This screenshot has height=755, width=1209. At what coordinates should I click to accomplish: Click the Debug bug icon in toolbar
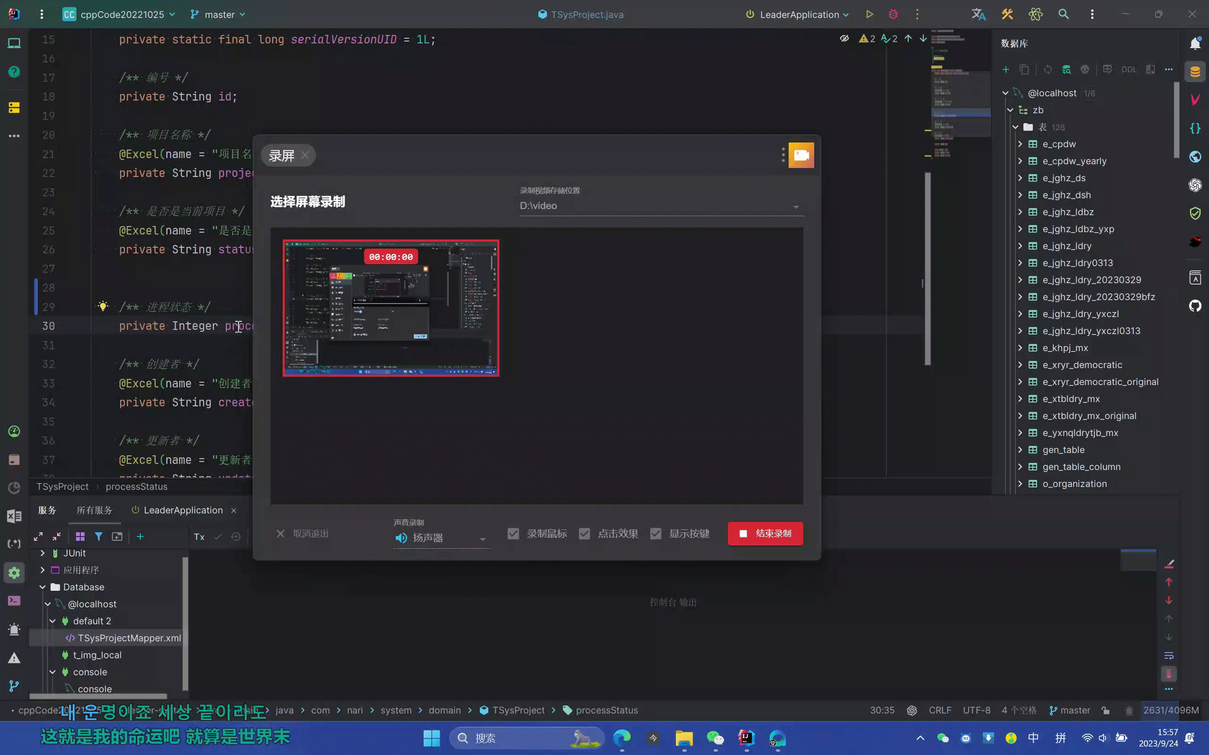coord(893,15)
